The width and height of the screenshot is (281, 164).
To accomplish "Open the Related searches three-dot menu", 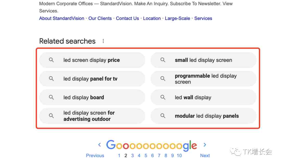I will pos(103,41).
